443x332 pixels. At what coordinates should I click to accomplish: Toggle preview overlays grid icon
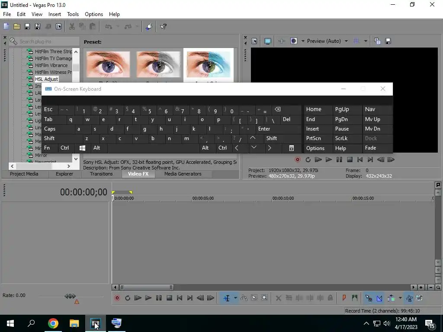pyautogui.click(x=356, y=41)
